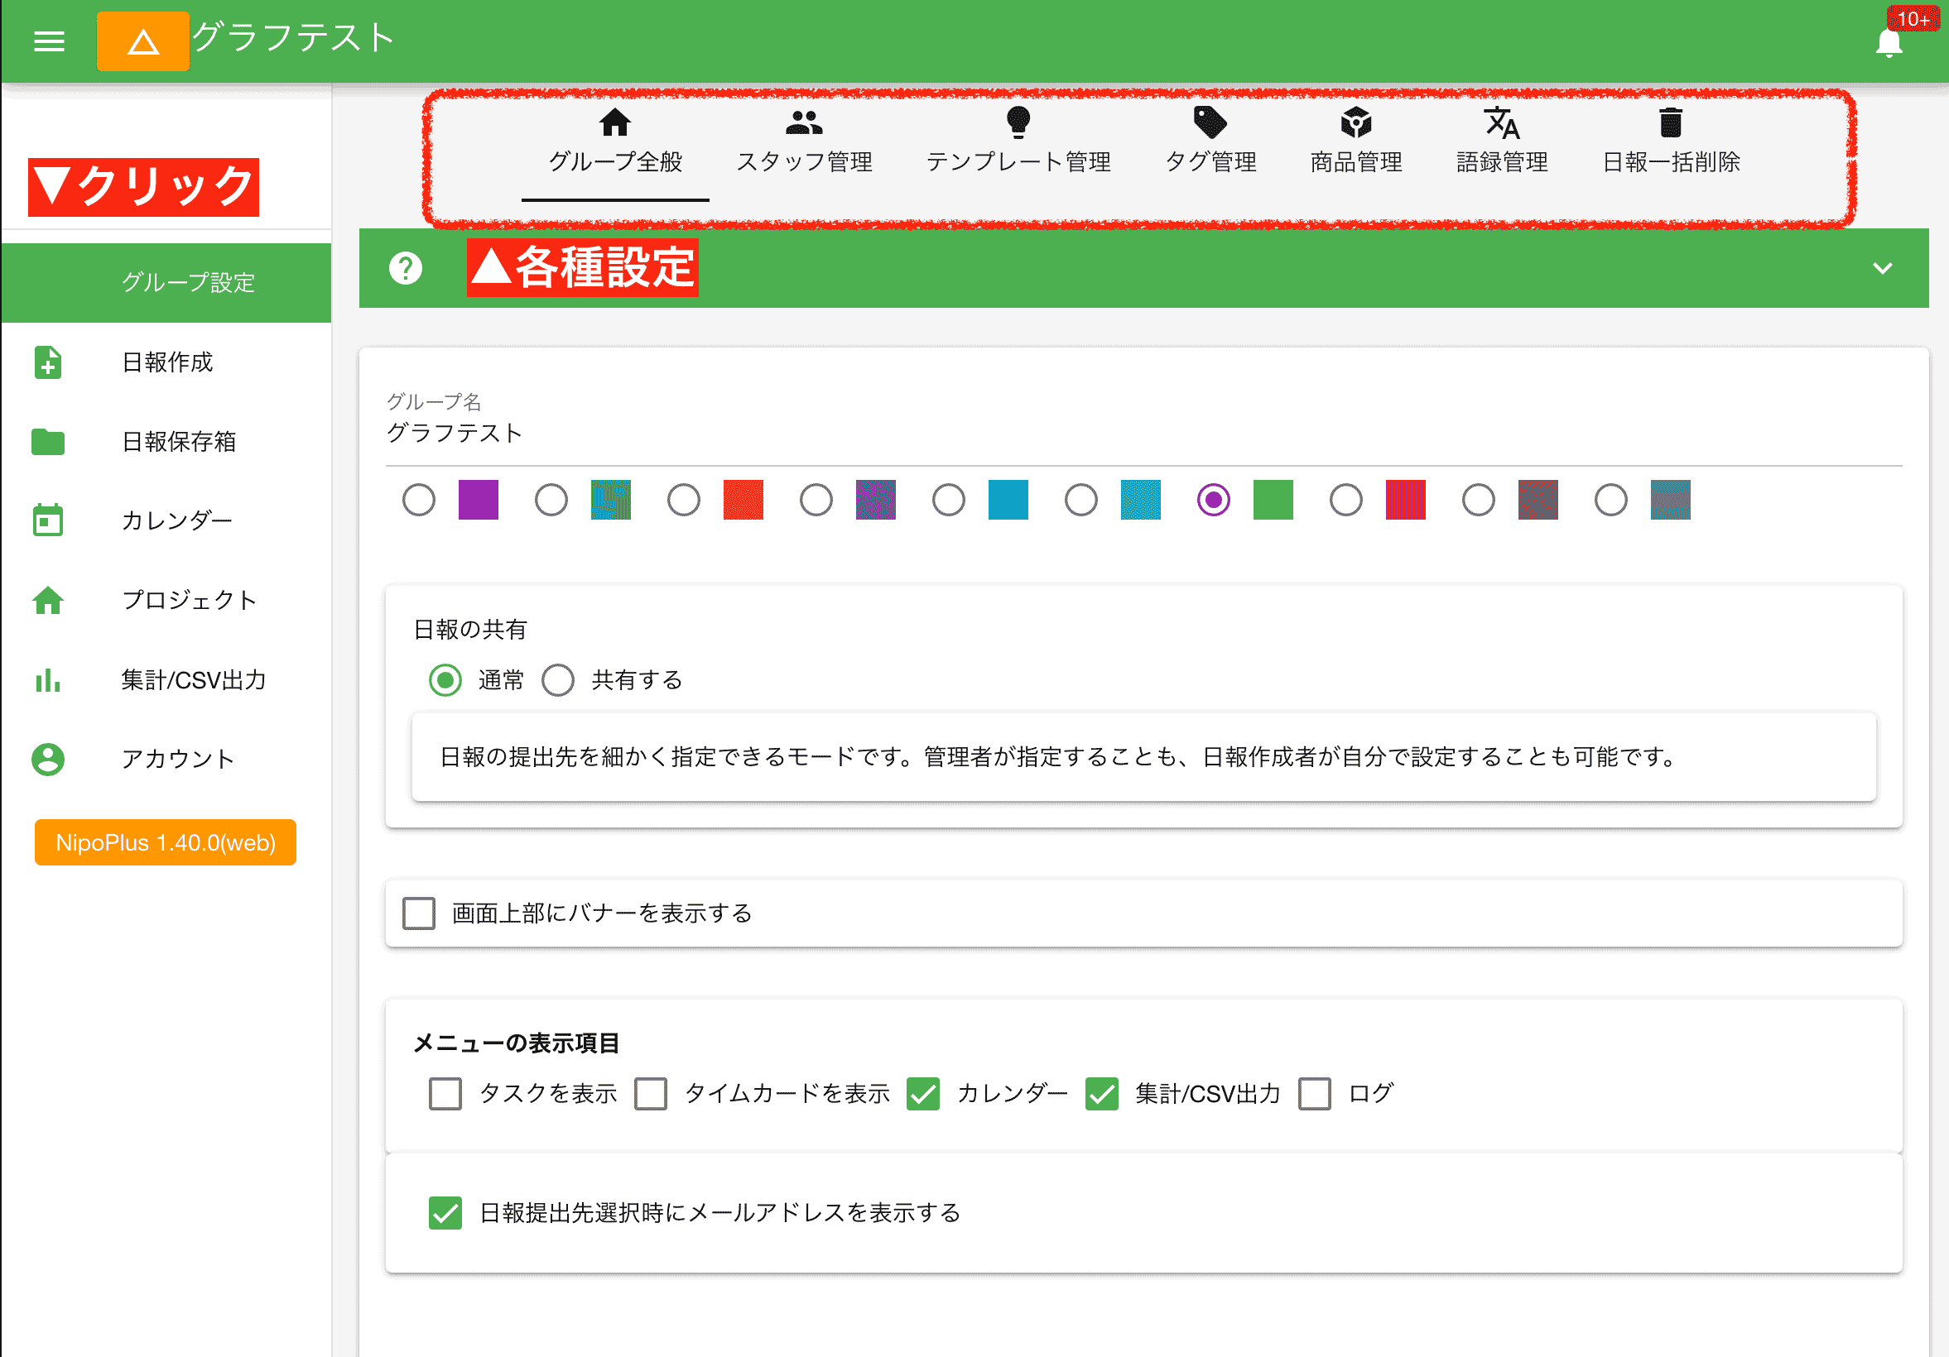Enable the タスクを表示 checkbox
The width and height of the screenshot is (1949, 1357).
pyautogui.click(x=445, y=1094)
